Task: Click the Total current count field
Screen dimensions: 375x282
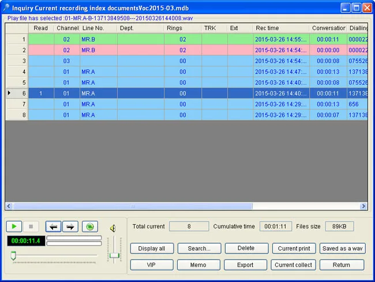Action: click(189, 227)
